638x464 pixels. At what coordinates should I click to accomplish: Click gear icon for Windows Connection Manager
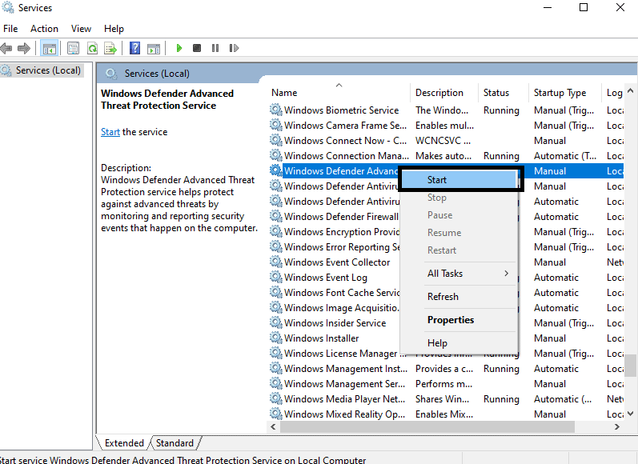(276, 155)
